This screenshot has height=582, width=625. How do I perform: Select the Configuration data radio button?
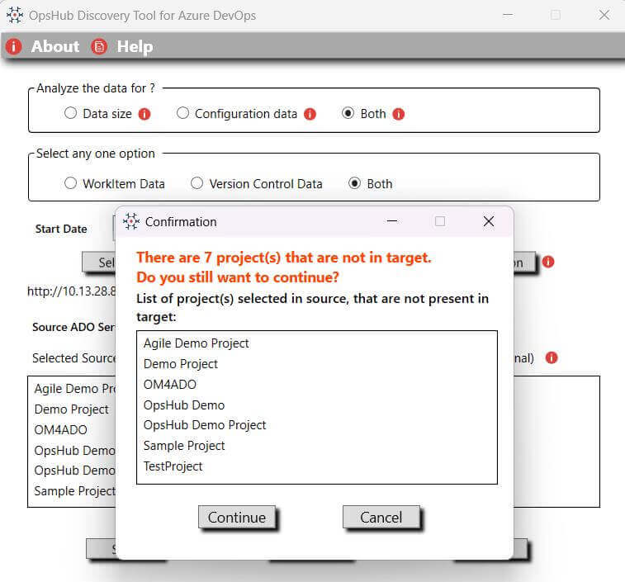pos(182,113)
